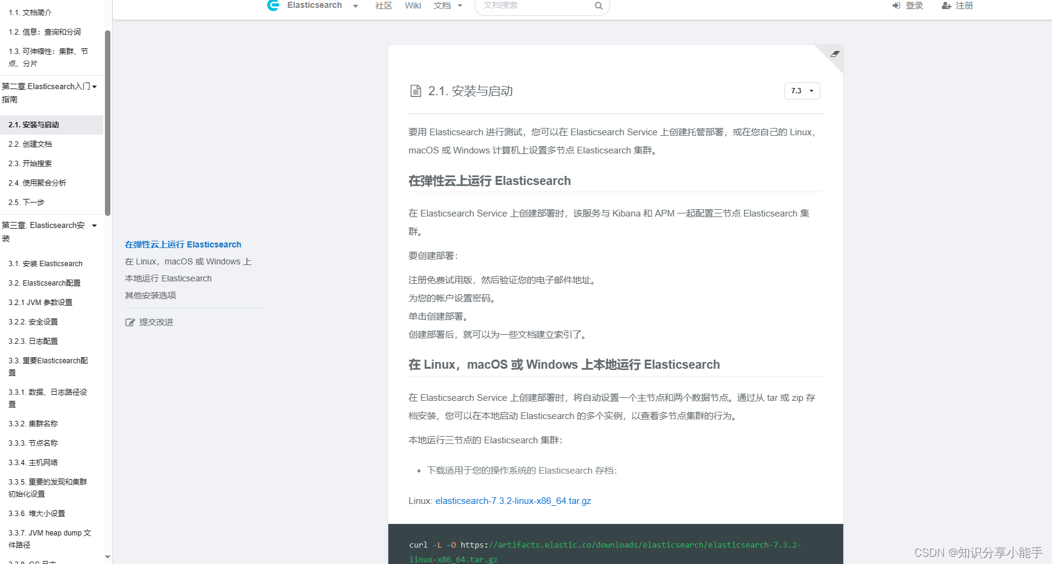The image size is (1052, 564).
Task: Click the Elasticsearch logo icon
Action: [273, 5]
